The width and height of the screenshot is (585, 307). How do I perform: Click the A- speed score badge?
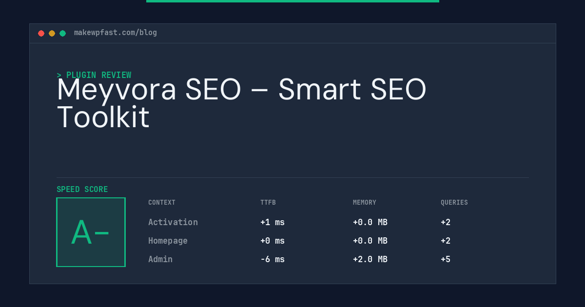click(91, 232)
